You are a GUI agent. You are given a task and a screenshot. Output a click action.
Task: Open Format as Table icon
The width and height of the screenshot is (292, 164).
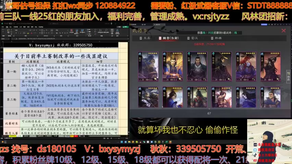77,31
